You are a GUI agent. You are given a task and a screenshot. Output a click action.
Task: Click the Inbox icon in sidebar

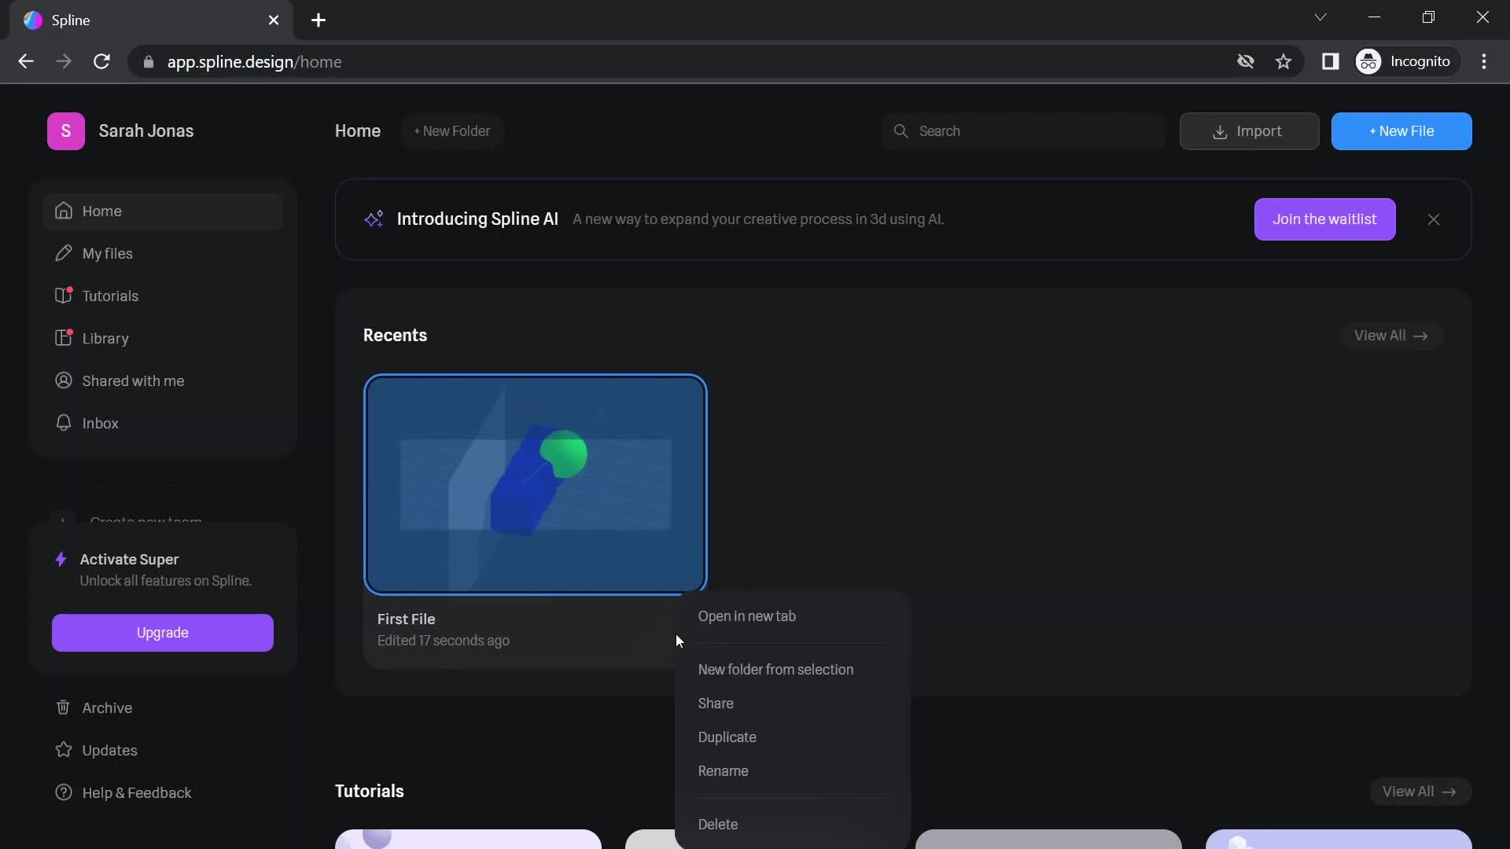click(x=64, y=423)
